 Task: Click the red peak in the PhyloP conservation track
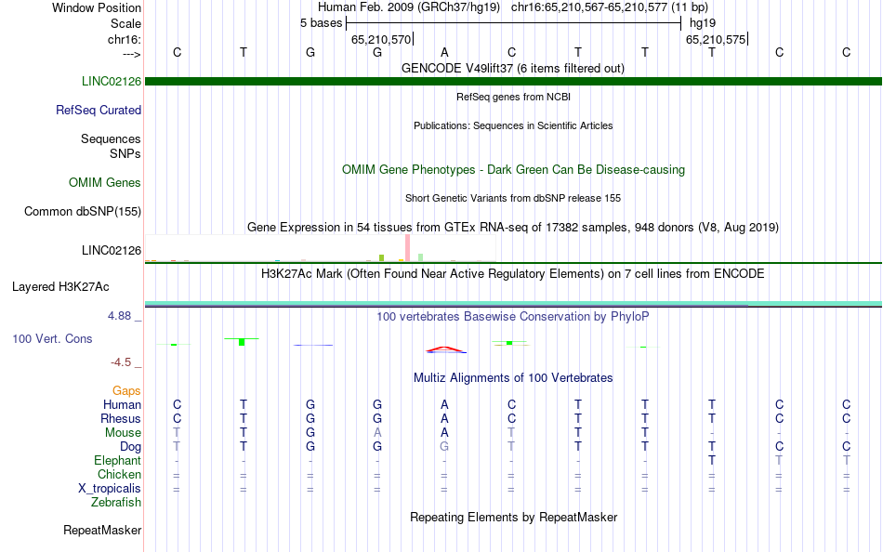[x=445, y=349]
